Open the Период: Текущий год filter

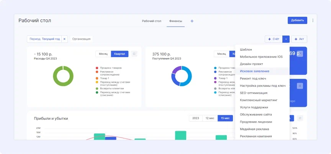44,39
